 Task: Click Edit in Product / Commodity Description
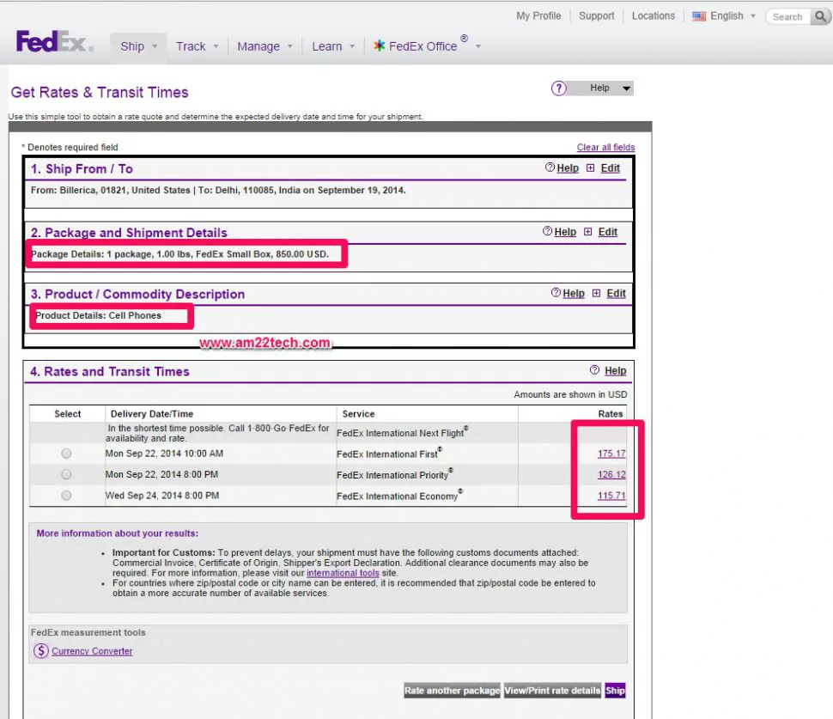(x=617, y=293)
